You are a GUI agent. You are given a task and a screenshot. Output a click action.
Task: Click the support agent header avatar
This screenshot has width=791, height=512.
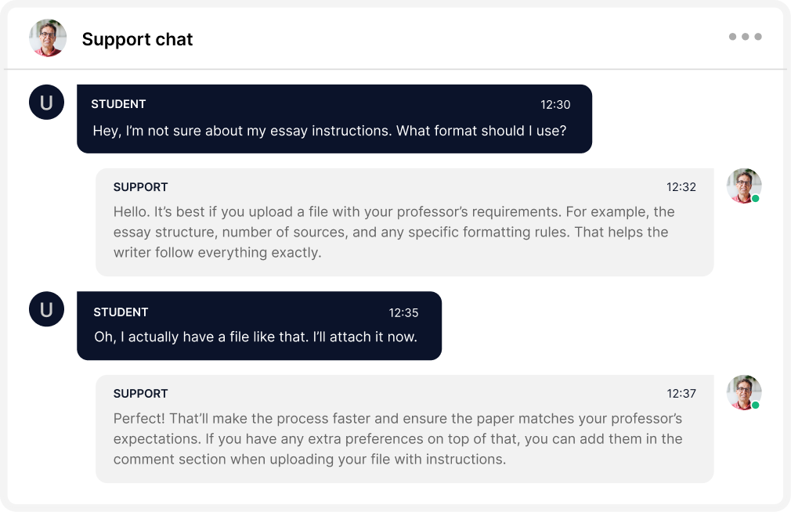point(48,38)
